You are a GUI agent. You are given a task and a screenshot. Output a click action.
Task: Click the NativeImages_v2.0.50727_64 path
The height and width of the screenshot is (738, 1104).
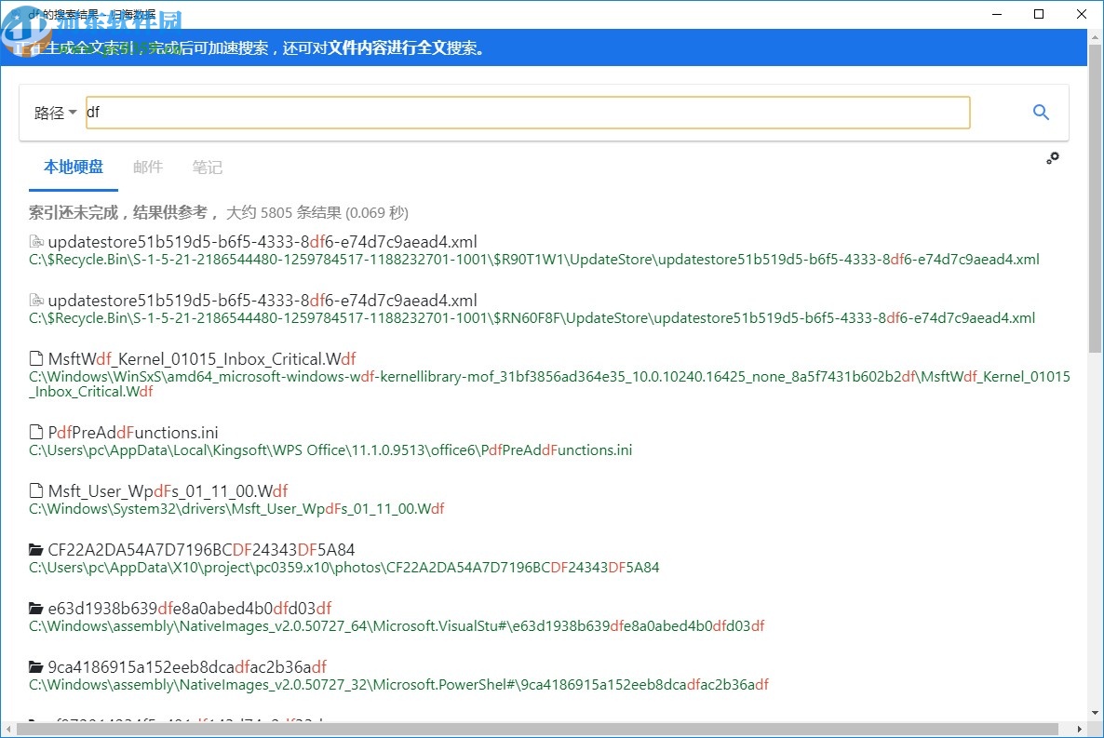[x=397, y=625]
